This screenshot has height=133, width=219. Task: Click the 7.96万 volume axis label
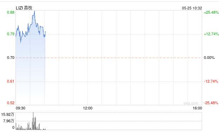9,121
